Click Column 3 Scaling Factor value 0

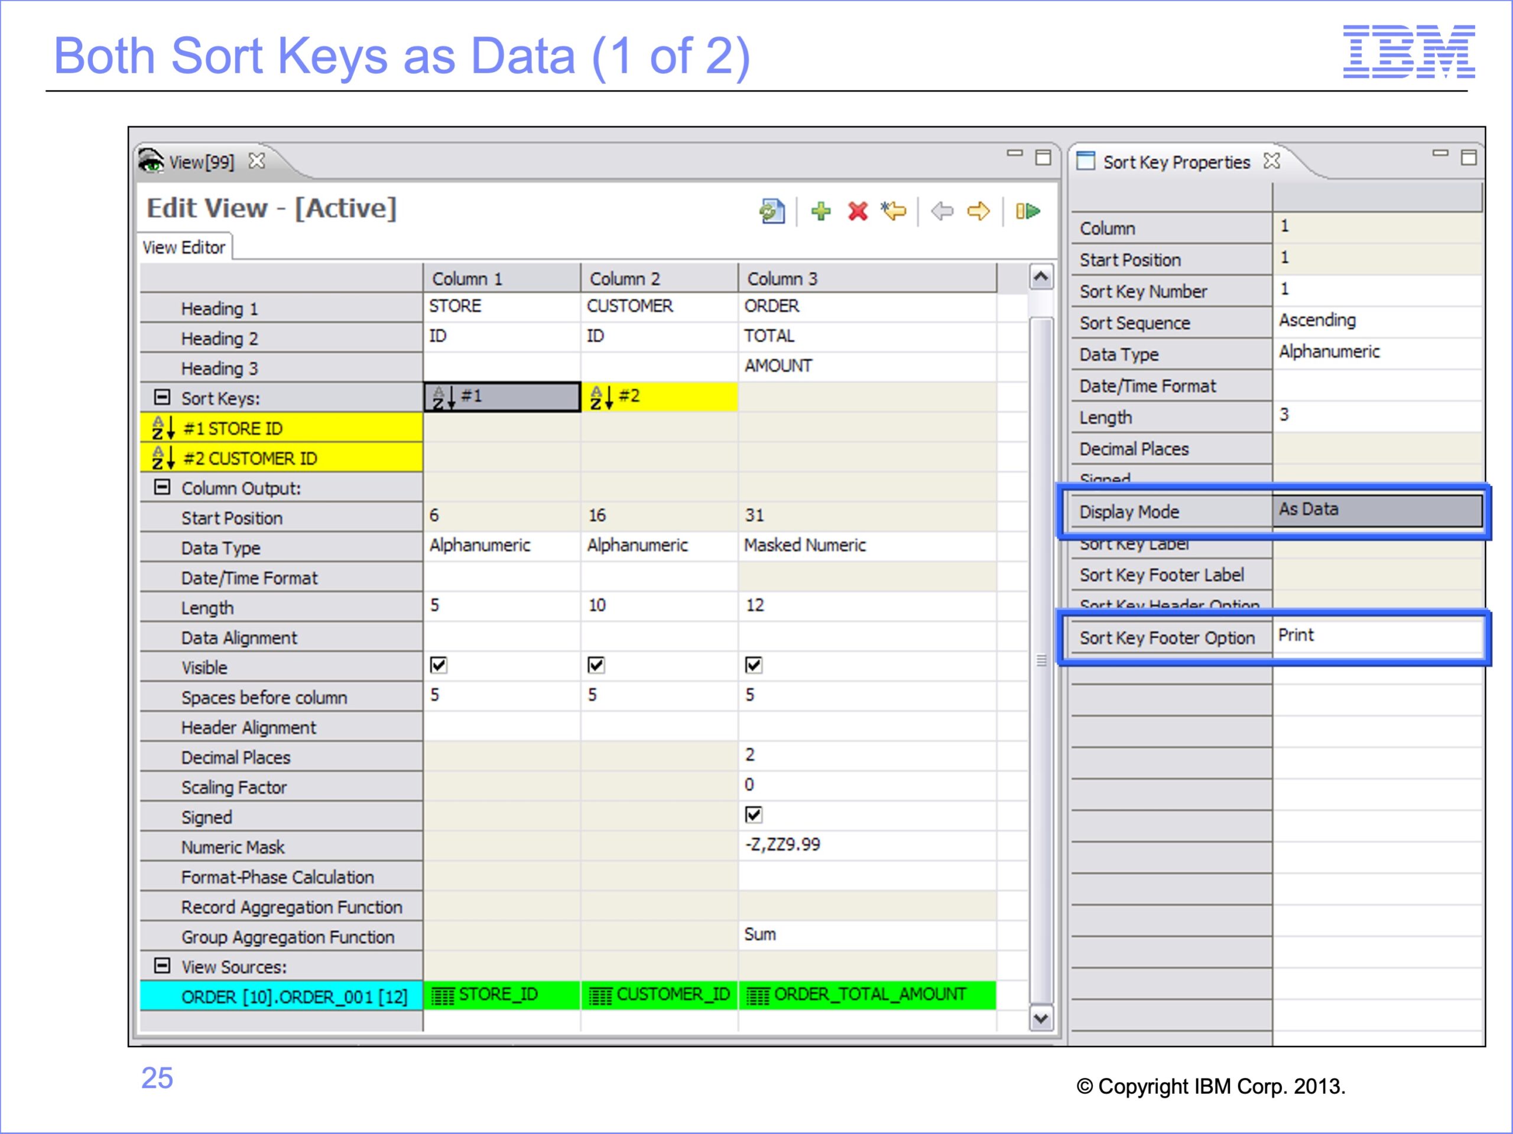[867, 786]
